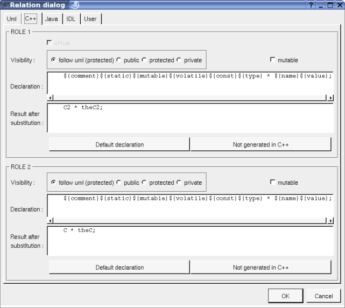Image resolution: width=345 pixels, height=308 pixels.
Task: Maximize the Relation dialog window
Action: 330,5
